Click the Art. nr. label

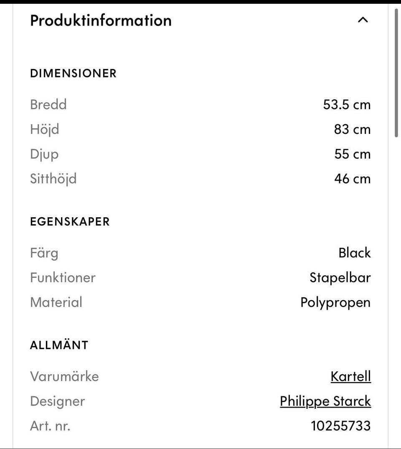click(x=50, y=426)
